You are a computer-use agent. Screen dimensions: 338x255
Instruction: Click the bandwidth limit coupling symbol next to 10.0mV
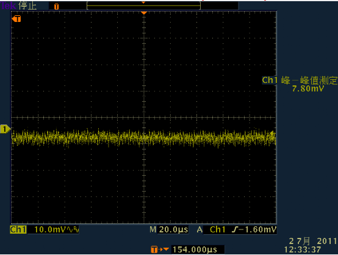tap(73, 230)
